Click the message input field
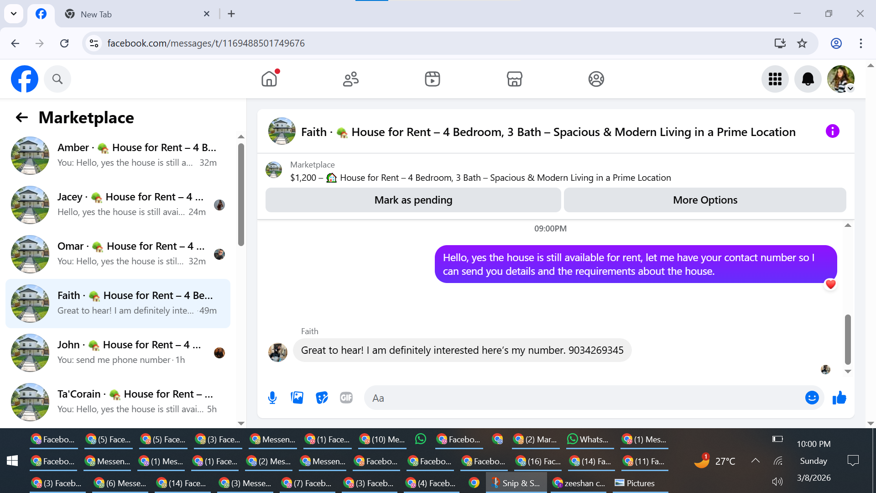876x493 pixels. (584, 398)
